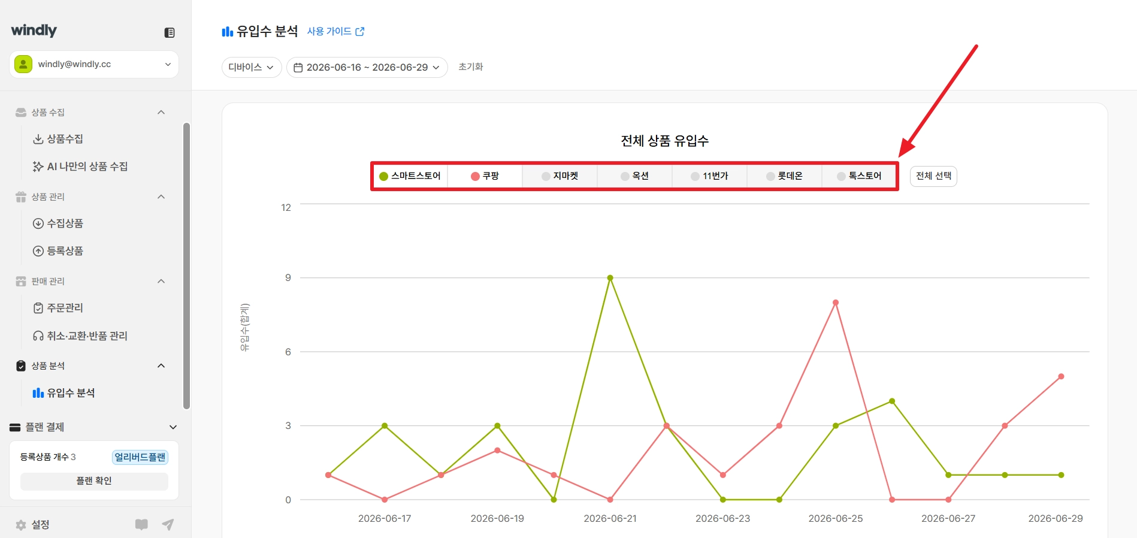
Task: Open 사용 가이드 external link
Action: coord(335,31)
